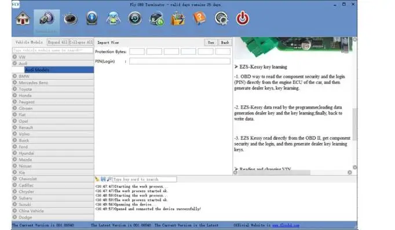Click the Yes button
Screen dimensions: 395x230
pyautogui.click(x=211, y=43)
